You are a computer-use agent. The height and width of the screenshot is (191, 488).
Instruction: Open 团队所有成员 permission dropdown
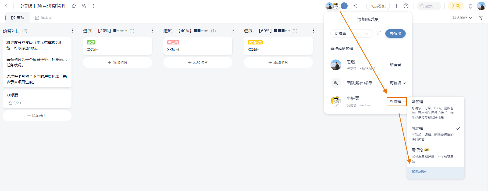(397, 83)
